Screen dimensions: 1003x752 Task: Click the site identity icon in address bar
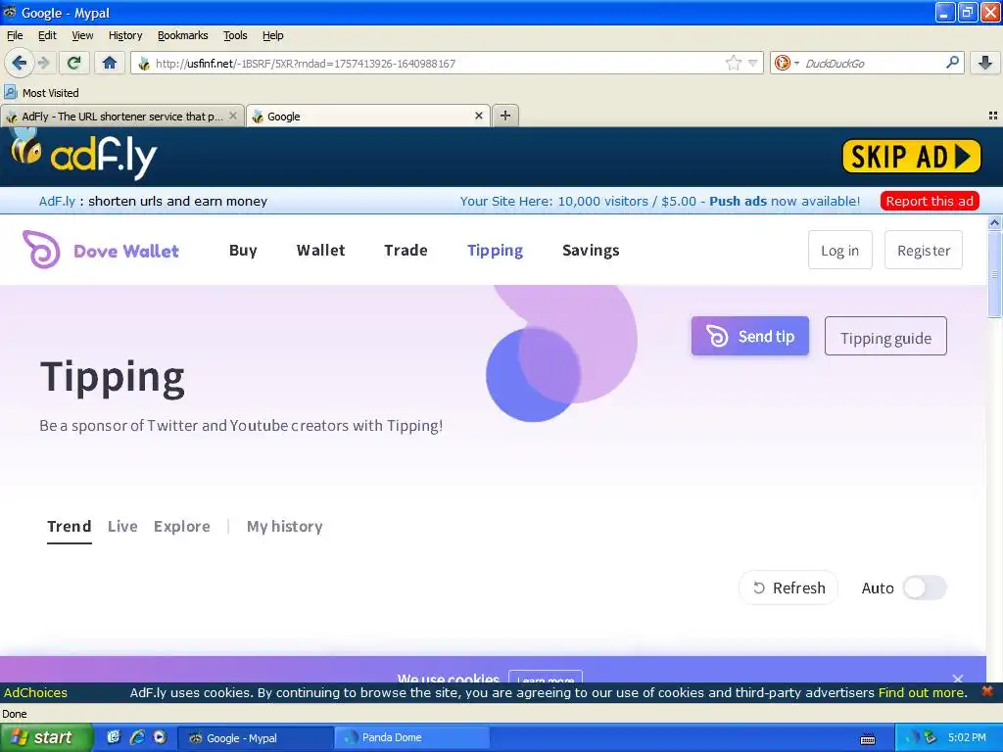[x=144, y=64]
